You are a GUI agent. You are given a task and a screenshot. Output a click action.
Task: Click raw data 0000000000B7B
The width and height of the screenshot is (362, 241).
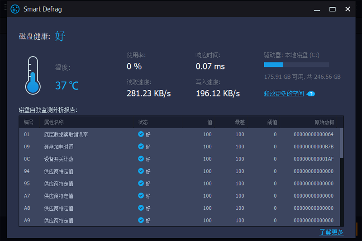tap(314, 146)
